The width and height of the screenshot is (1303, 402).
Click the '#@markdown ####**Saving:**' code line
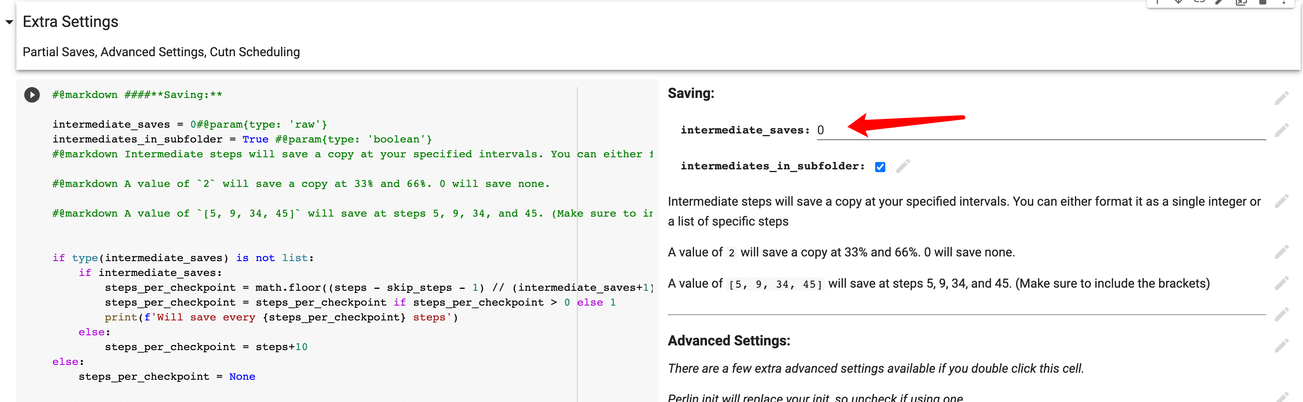click(137, 94)
